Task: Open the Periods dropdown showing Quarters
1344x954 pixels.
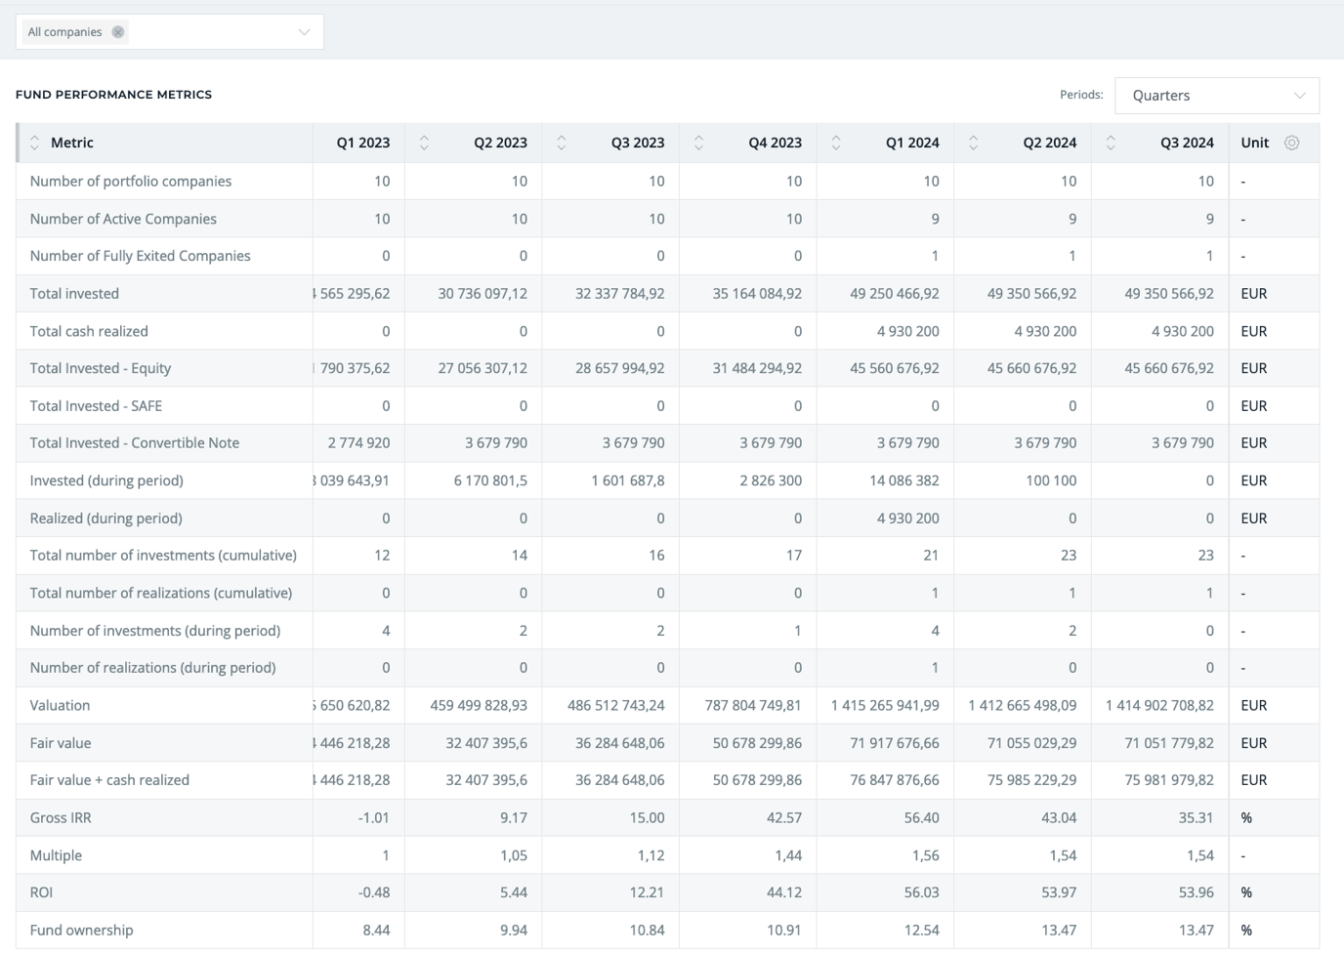Action: [1216, 95]
